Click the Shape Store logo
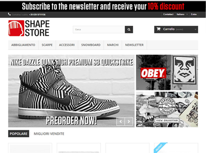 point(29,28)
